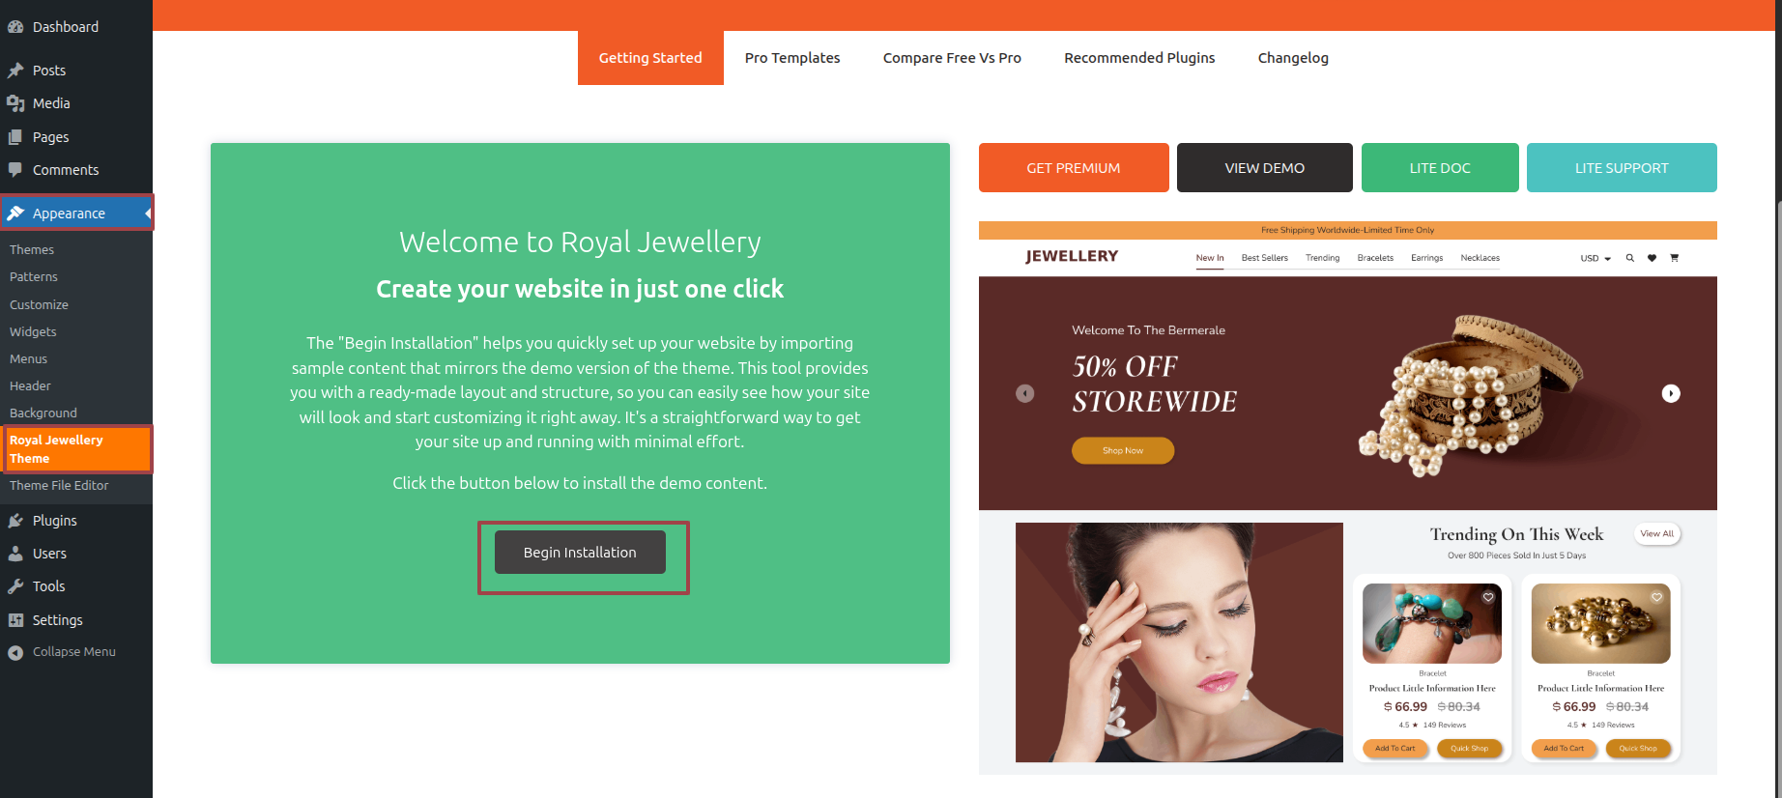Click the Appearance menu collapse arrow
Screen dimensions: 1782x798
148,214
